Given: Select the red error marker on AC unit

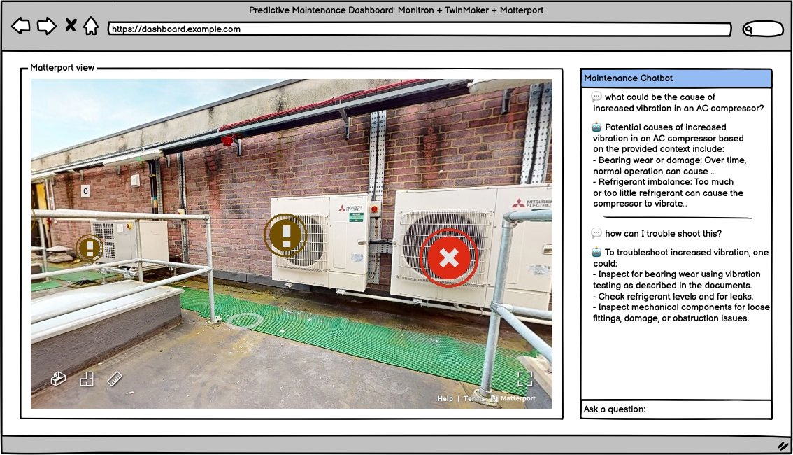Looking at the screenshot, I should click(448, 258).
